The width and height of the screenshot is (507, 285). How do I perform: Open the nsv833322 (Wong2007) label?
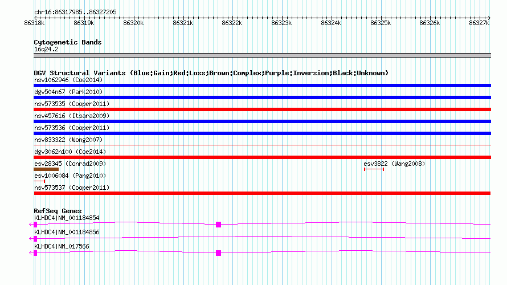(x=68, y=140)
